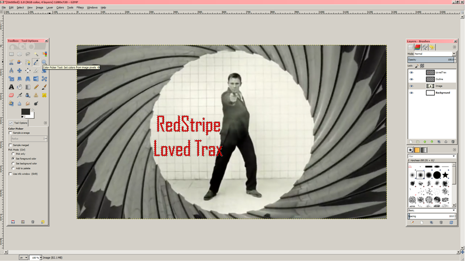Select the Move tool
The height and width of the screenshot is (261, 465).
pyautogui.click(x=20, y=70)
